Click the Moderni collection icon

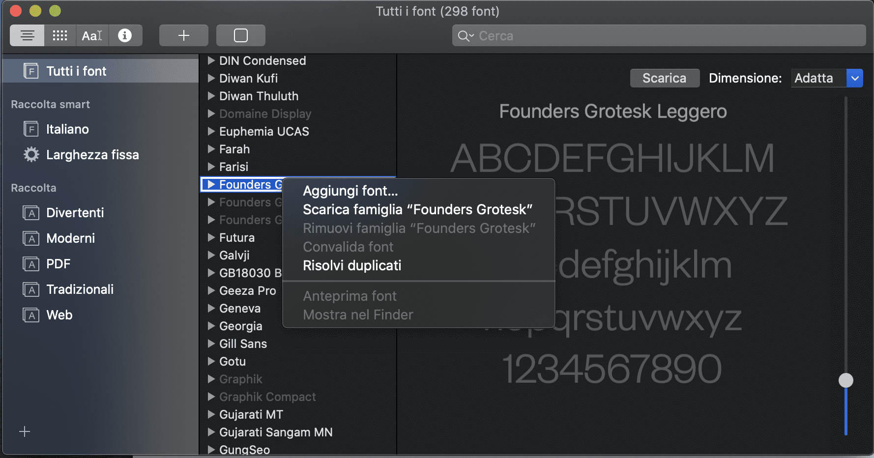pos(31,238)
